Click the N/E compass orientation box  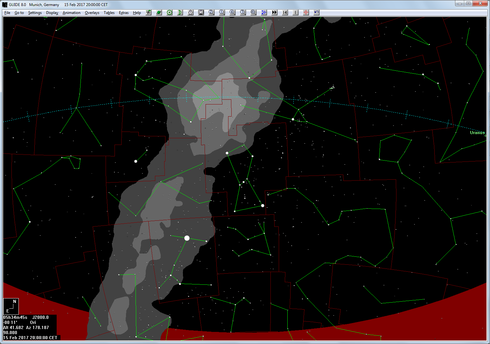(11, 306)
